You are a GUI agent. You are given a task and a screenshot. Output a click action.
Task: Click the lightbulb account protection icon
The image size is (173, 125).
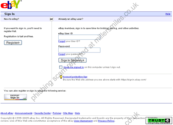click(61, 77)
